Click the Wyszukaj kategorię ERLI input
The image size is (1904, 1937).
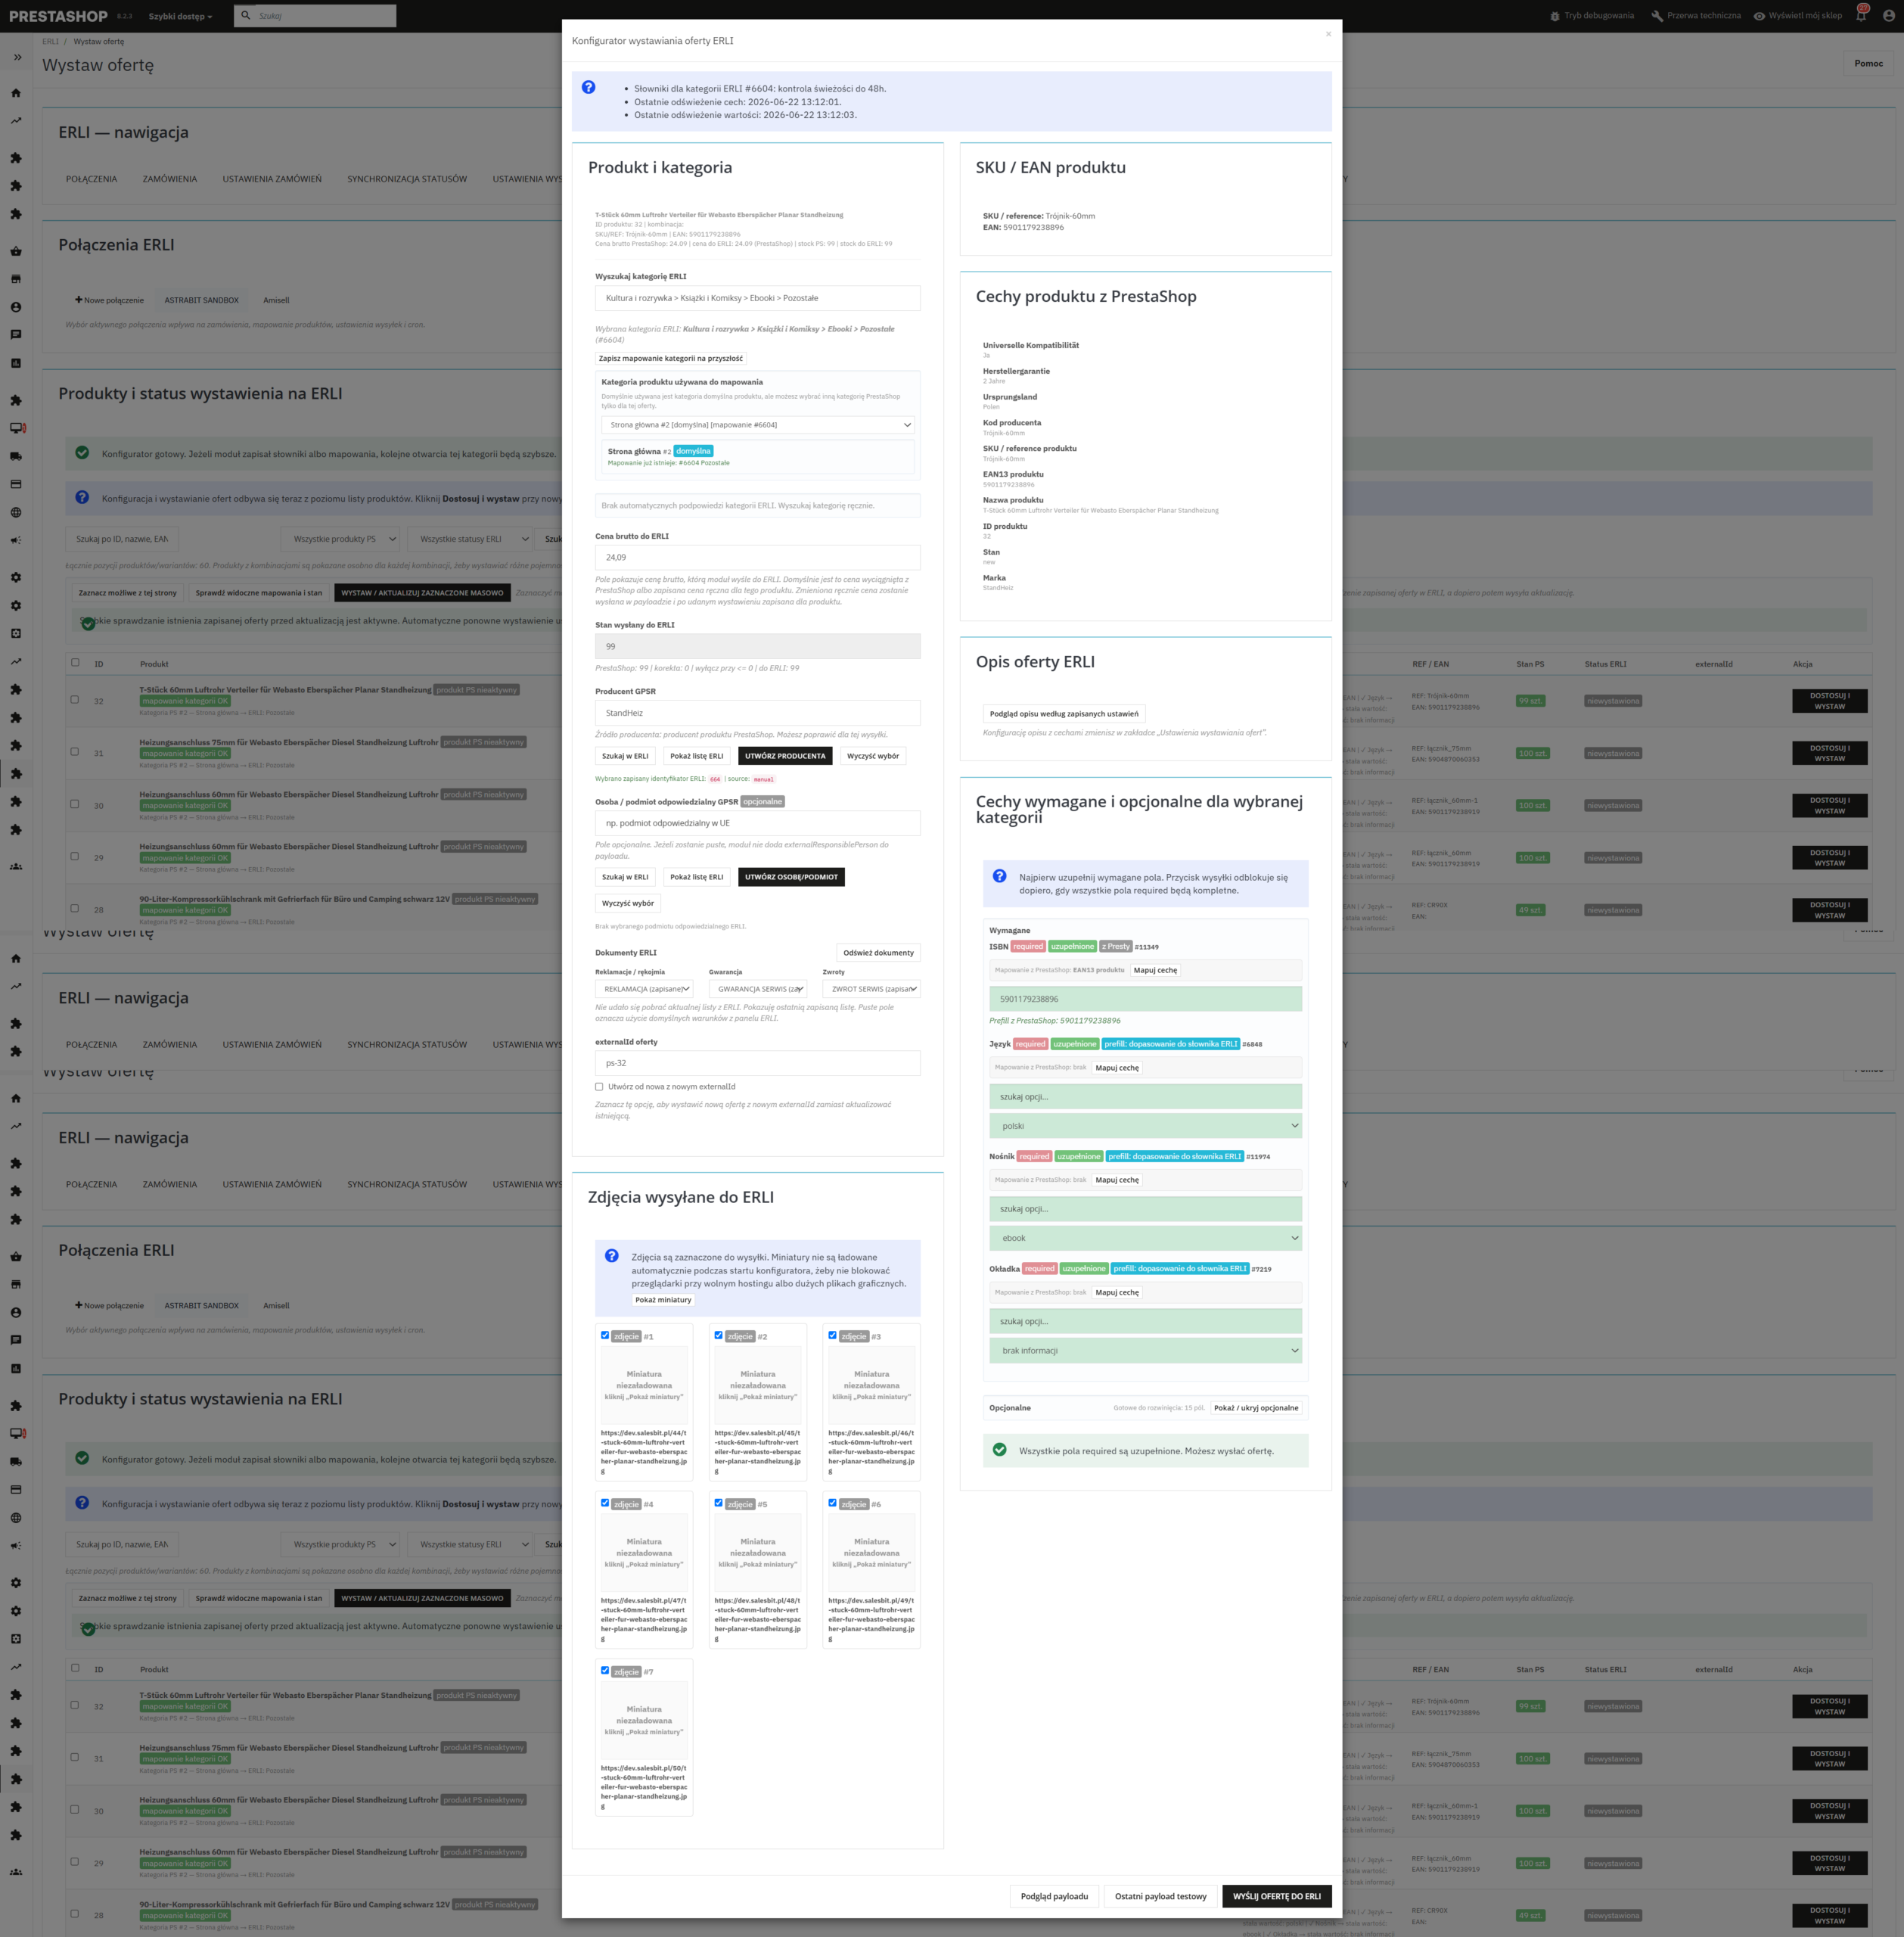758,298
